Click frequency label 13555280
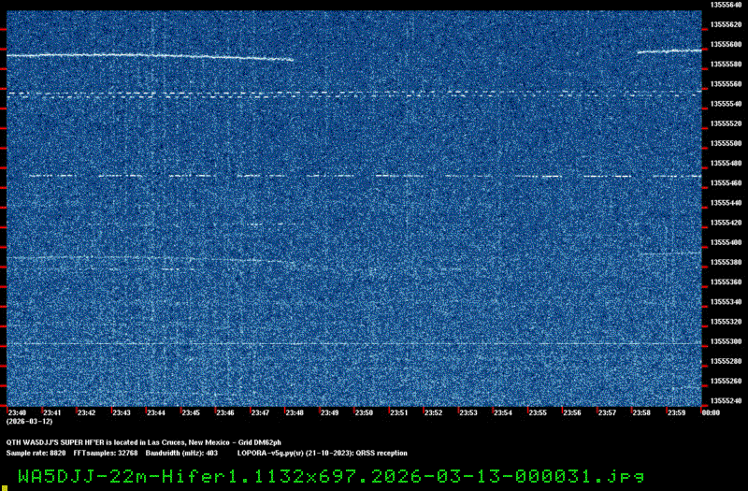 click(726, 361)
